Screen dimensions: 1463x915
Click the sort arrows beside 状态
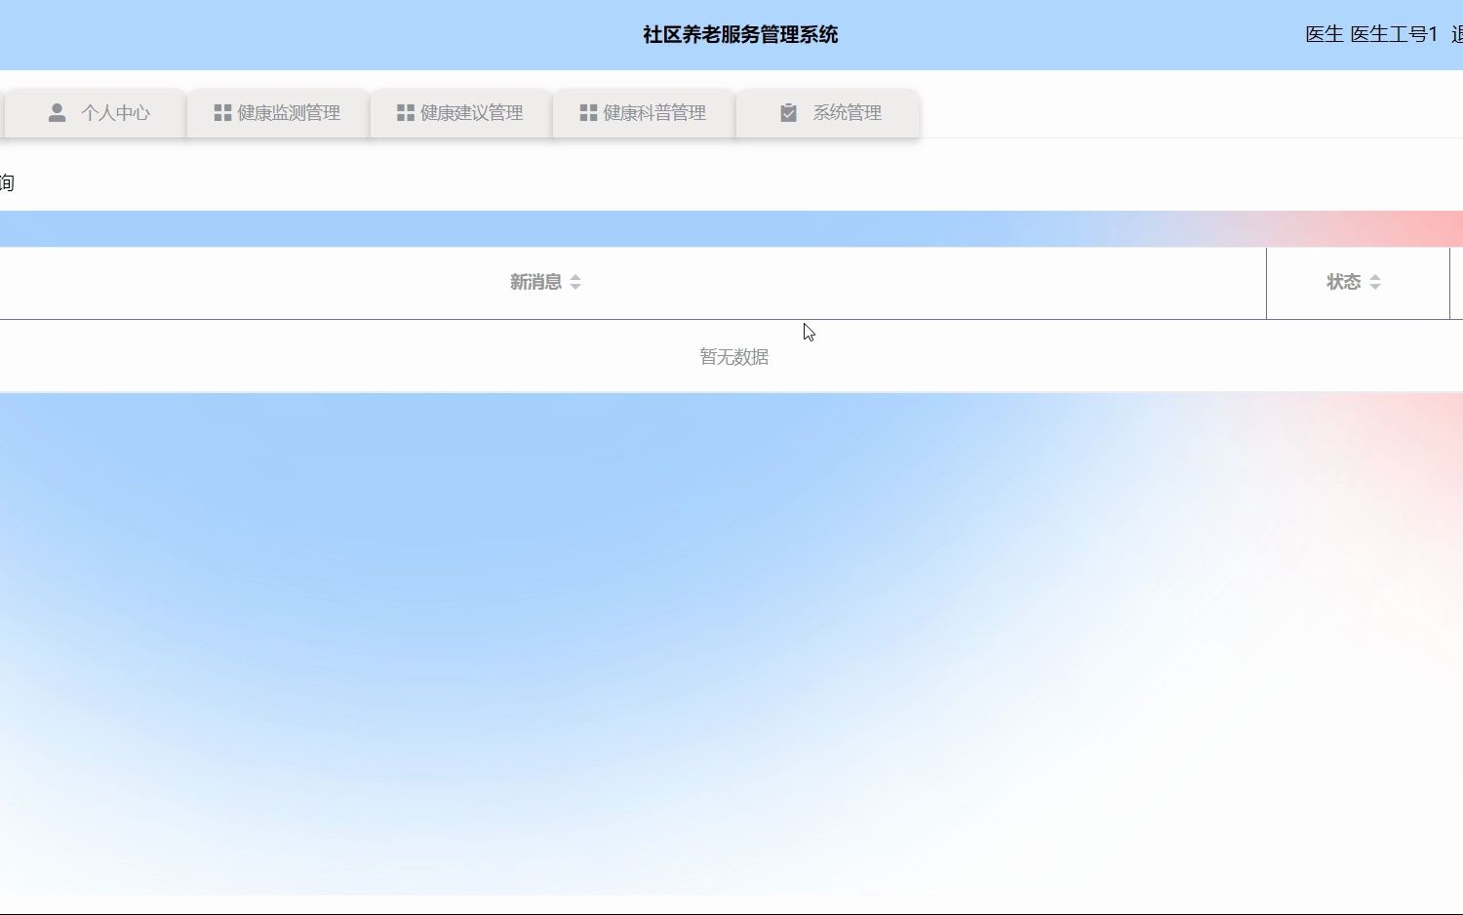click(x=1376, y=282)
